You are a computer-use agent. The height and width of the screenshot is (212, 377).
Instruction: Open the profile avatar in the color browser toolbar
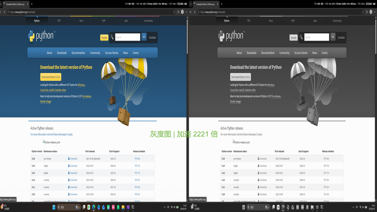click(x=182, y=12)
